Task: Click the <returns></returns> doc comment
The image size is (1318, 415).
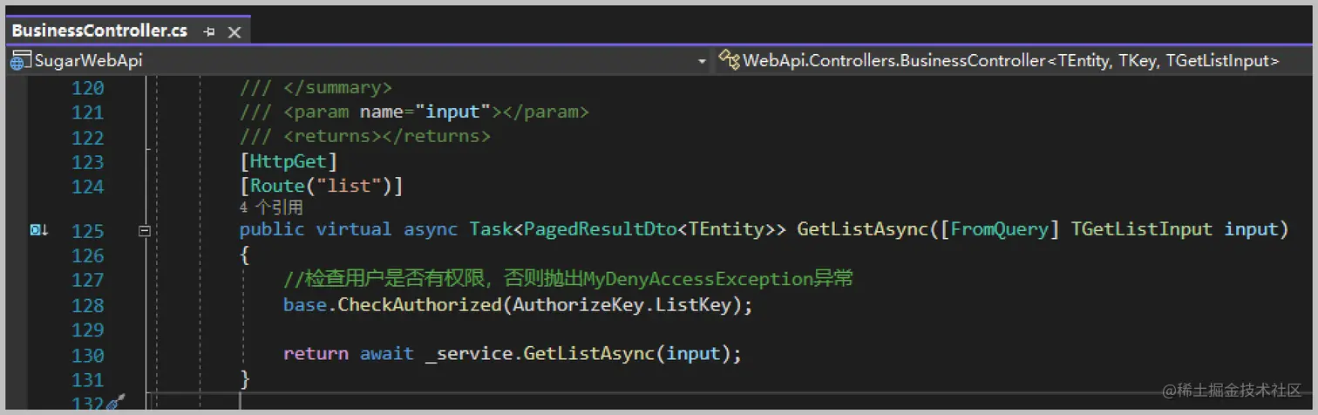Action: pyautogui.click(x=386, y=137)
